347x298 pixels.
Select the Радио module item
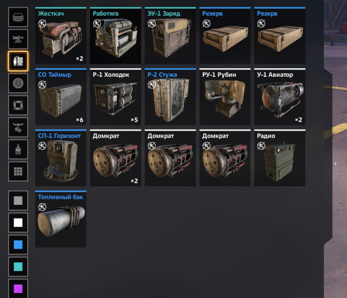pos(279,158)
